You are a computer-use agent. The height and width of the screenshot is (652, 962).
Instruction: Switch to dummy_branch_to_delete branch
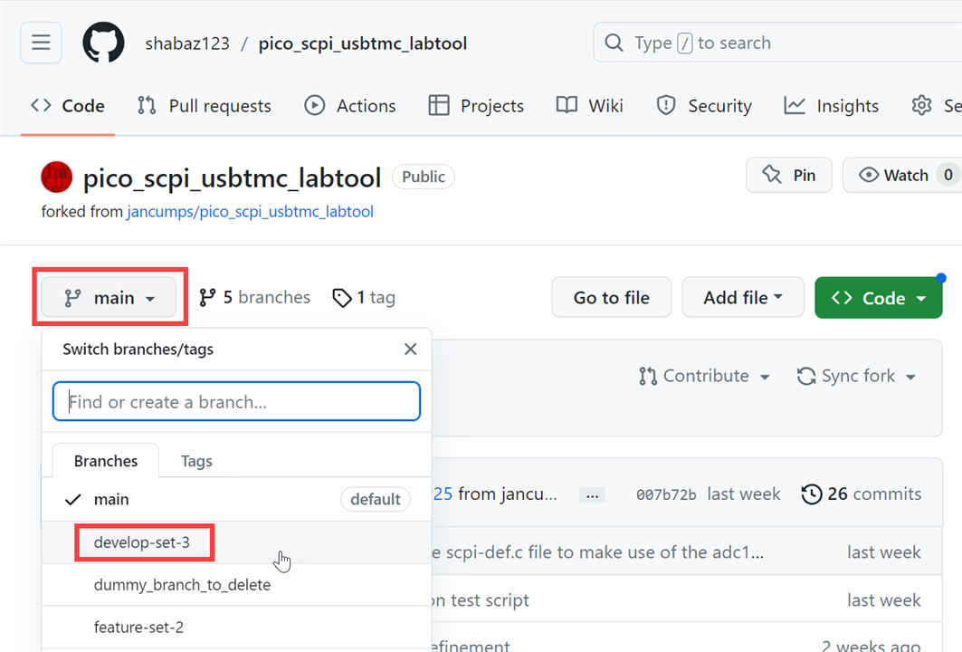(237, 585)
